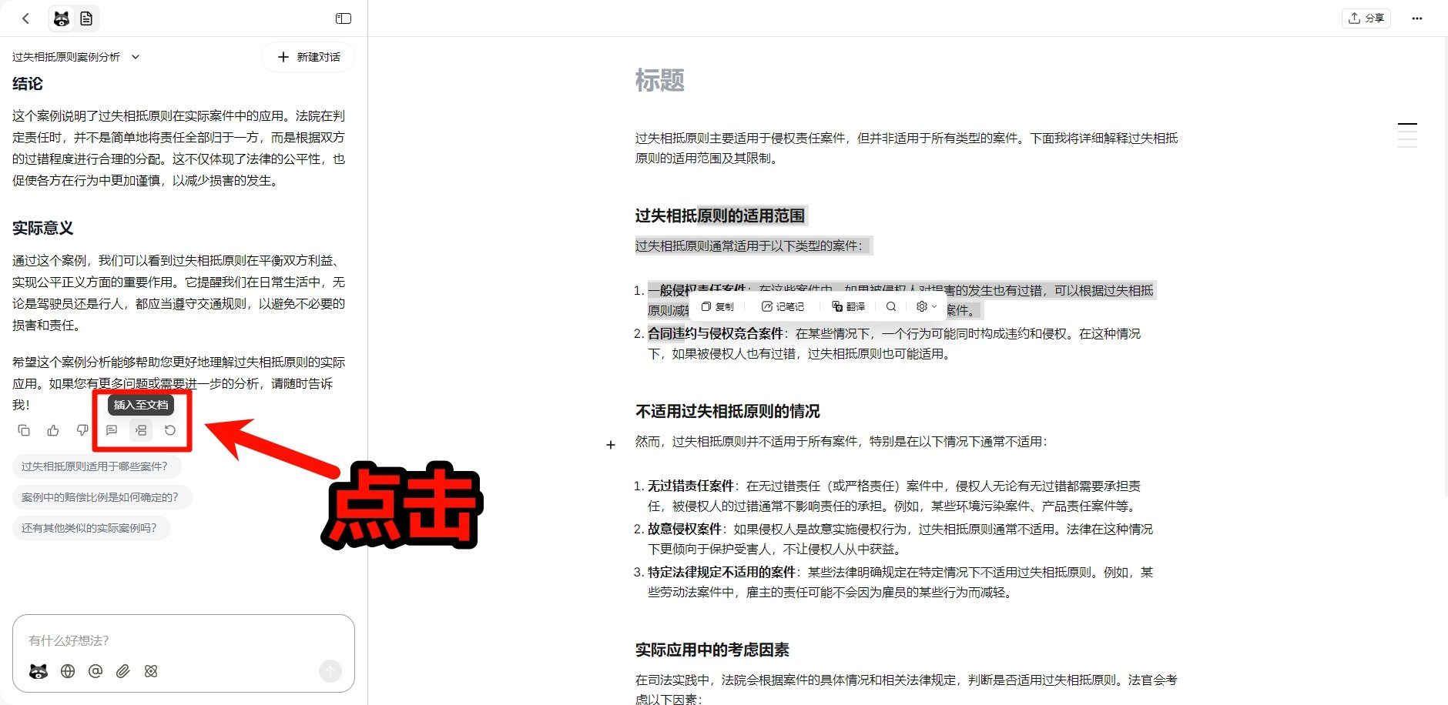Image resolution: width=1448 pixels, height=705 pixels.
Task: Translate selected text using the 翻译 icon
Action: 850,306
